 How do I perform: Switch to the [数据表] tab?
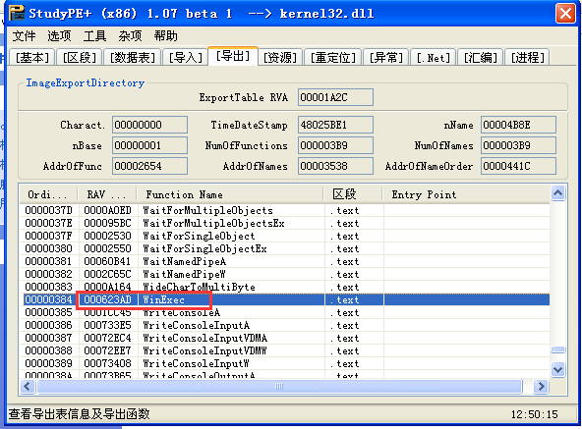pos(132,58)
